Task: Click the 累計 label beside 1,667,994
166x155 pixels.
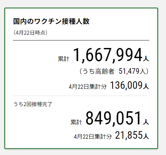Action: pos(64,59)
